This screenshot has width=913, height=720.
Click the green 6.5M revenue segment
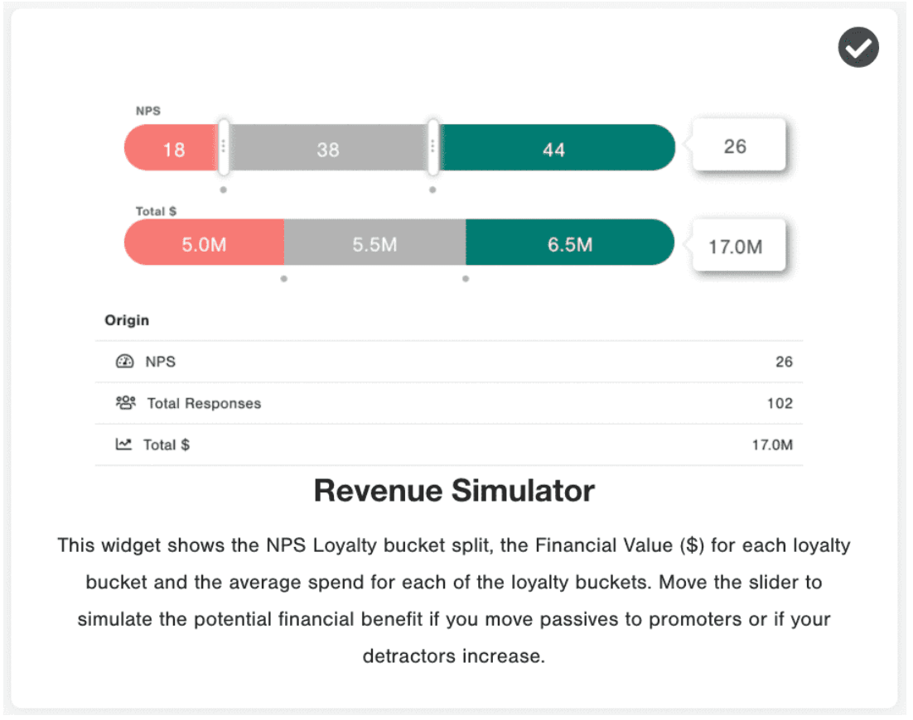click(x=570, y=242)
